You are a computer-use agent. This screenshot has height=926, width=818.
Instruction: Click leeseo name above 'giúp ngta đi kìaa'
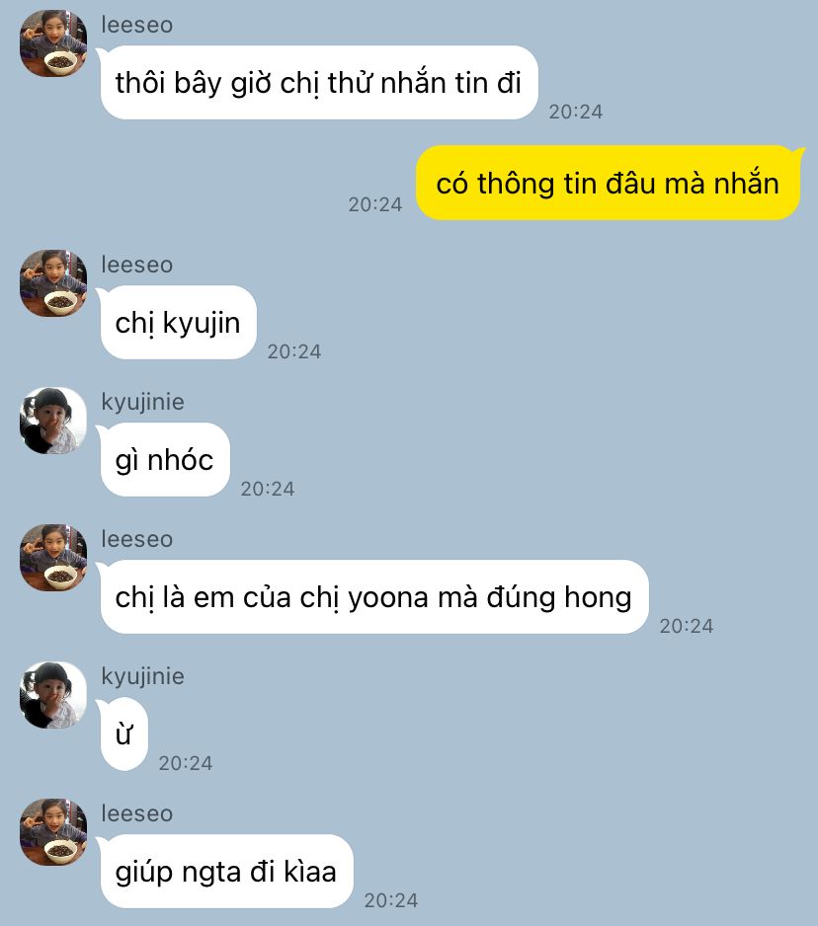(137, 813)
